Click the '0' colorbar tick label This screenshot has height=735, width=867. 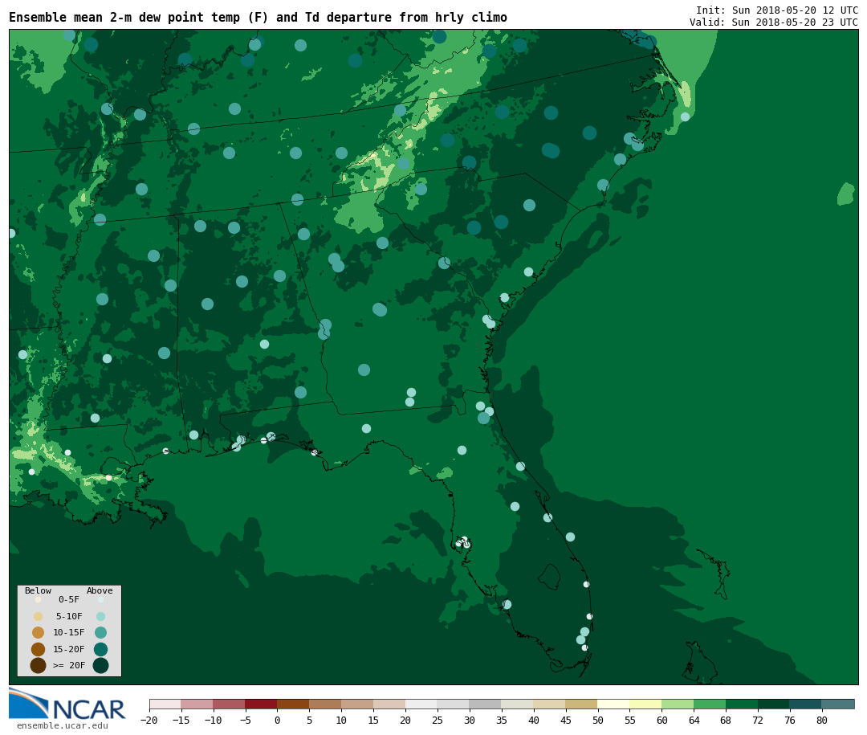point(278,720)
